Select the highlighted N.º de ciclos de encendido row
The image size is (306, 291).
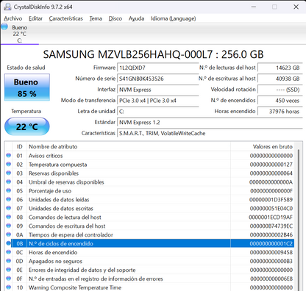click(149, 243)
